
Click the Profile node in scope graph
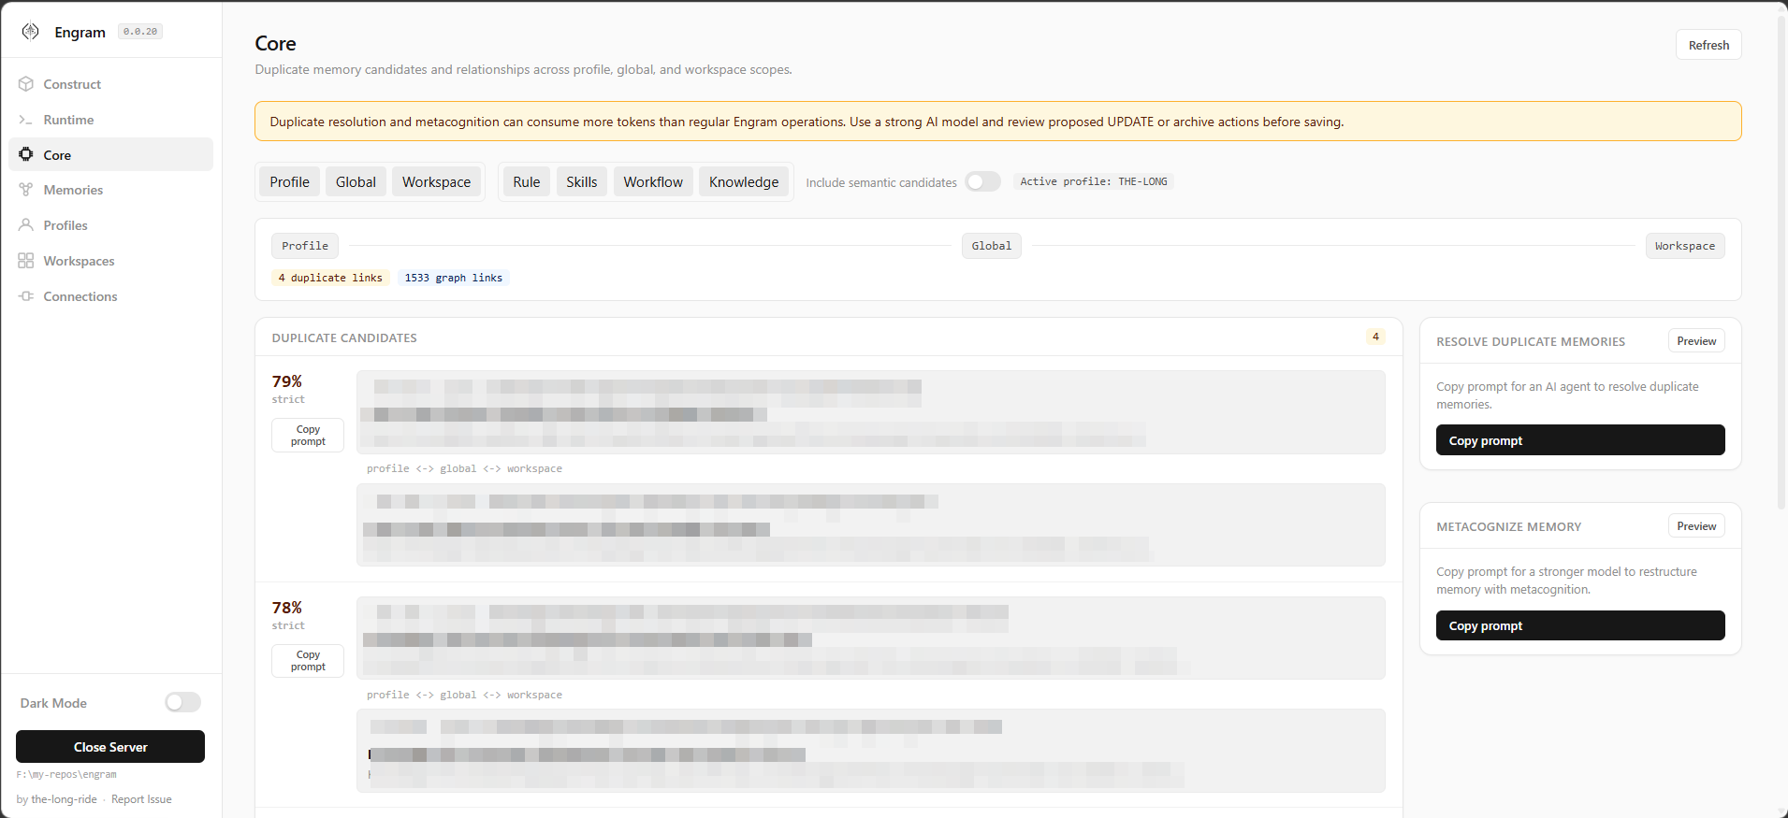pos(305,246)
